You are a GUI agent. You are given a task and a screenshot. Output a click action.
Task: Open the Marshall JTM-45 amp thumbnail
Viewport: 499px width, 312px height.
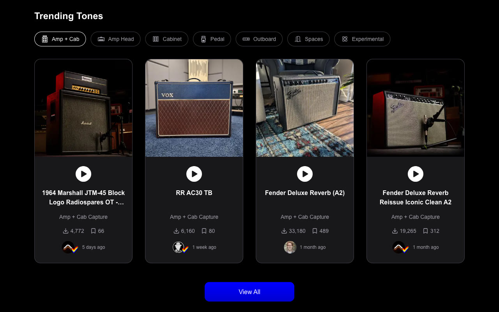tap(83, 108)
